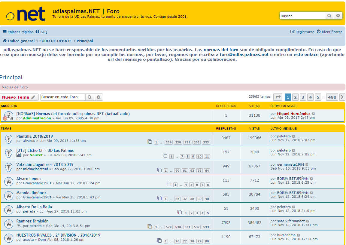Open Administración user profile
346x245 pixels.
point(37,118)
